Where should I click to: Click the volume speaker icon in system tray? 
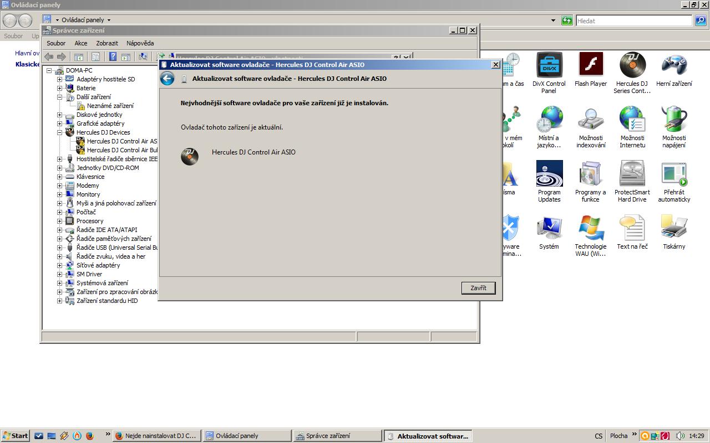(x=680, y=436)
